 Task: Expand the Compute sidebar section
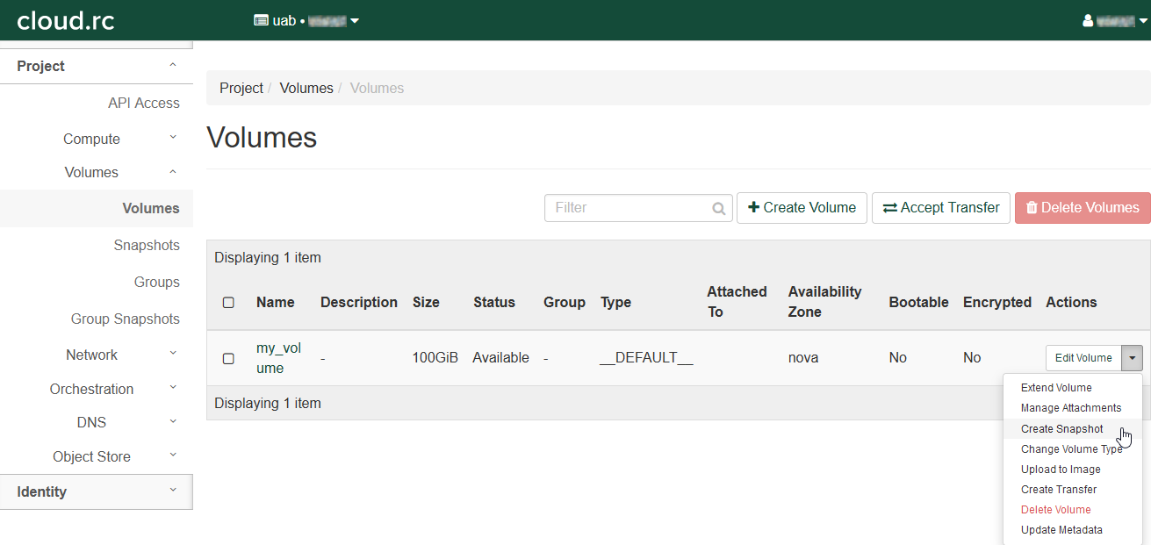coord(91,139)
